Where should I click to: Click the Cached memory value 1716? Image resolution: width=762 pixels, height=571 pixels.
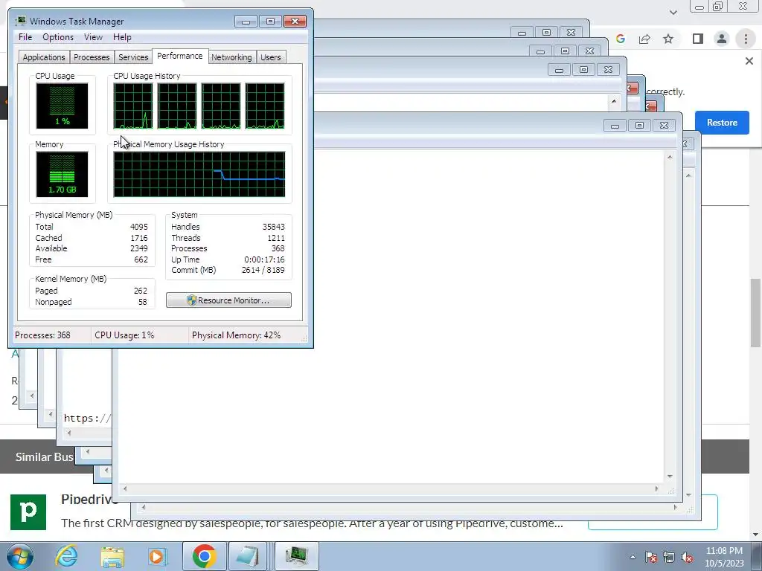point(139,238)
